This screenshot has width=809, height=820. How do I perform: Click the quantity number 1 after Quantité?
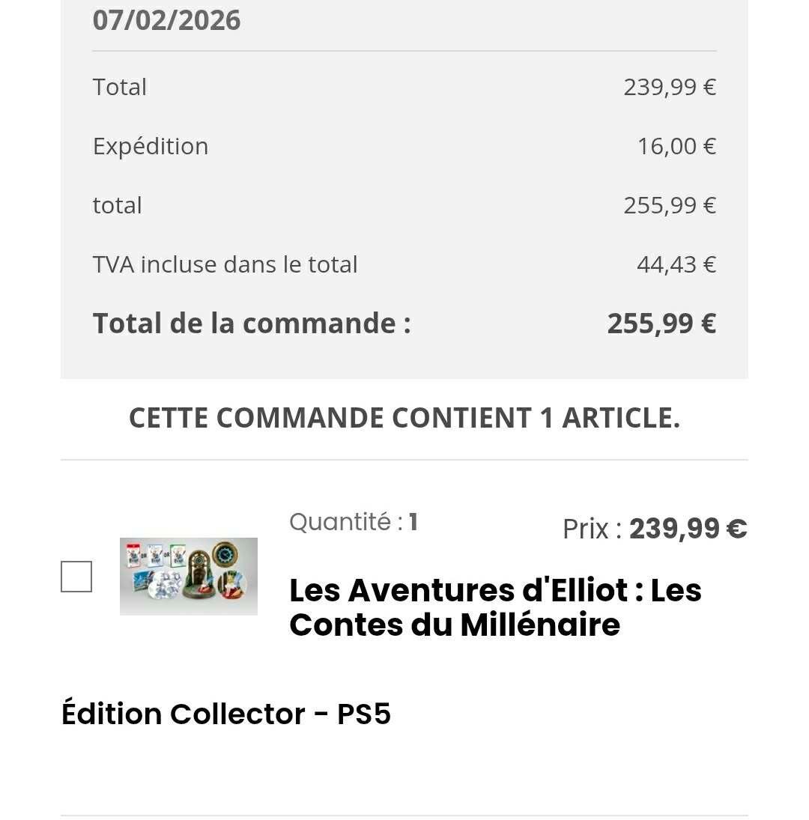pos(413,521)
